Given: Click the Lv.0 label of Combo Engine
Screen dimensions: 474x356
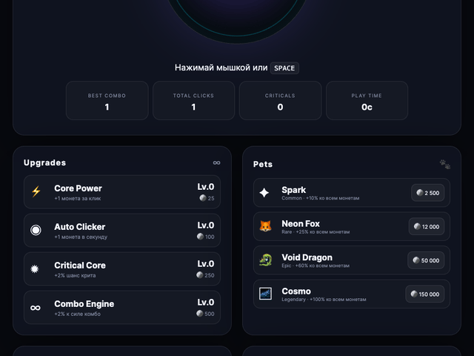Looking at the screenshot, I should coord(206,303).
